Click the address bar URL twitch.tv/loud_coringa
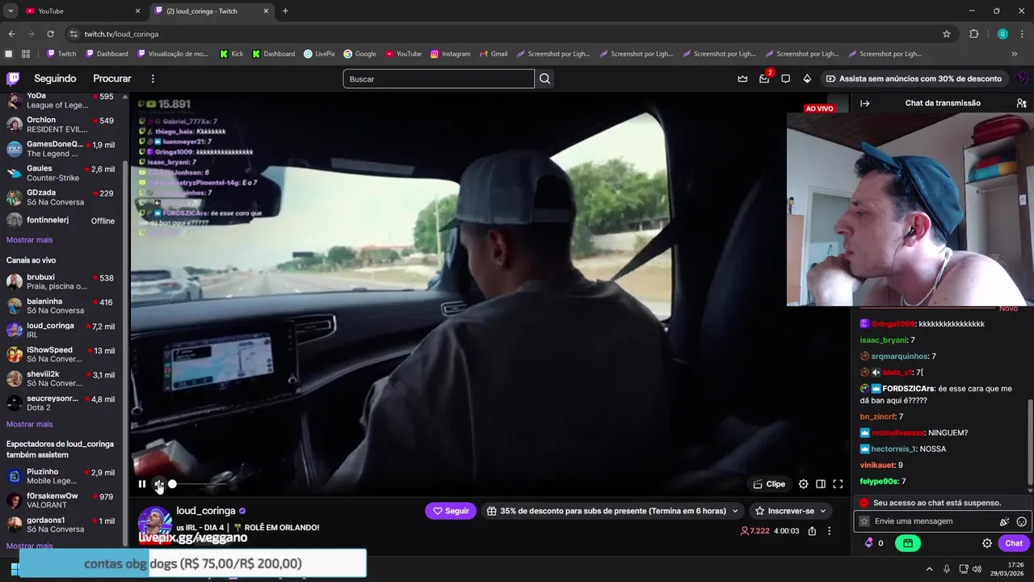This screenshot has height=582, width=1034. pyautogui.click(x=121, y=34)
